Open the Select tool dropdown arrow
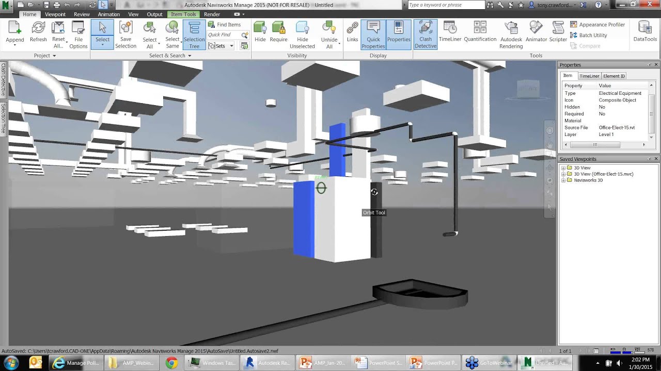The image size is (661, 371). 102,46
